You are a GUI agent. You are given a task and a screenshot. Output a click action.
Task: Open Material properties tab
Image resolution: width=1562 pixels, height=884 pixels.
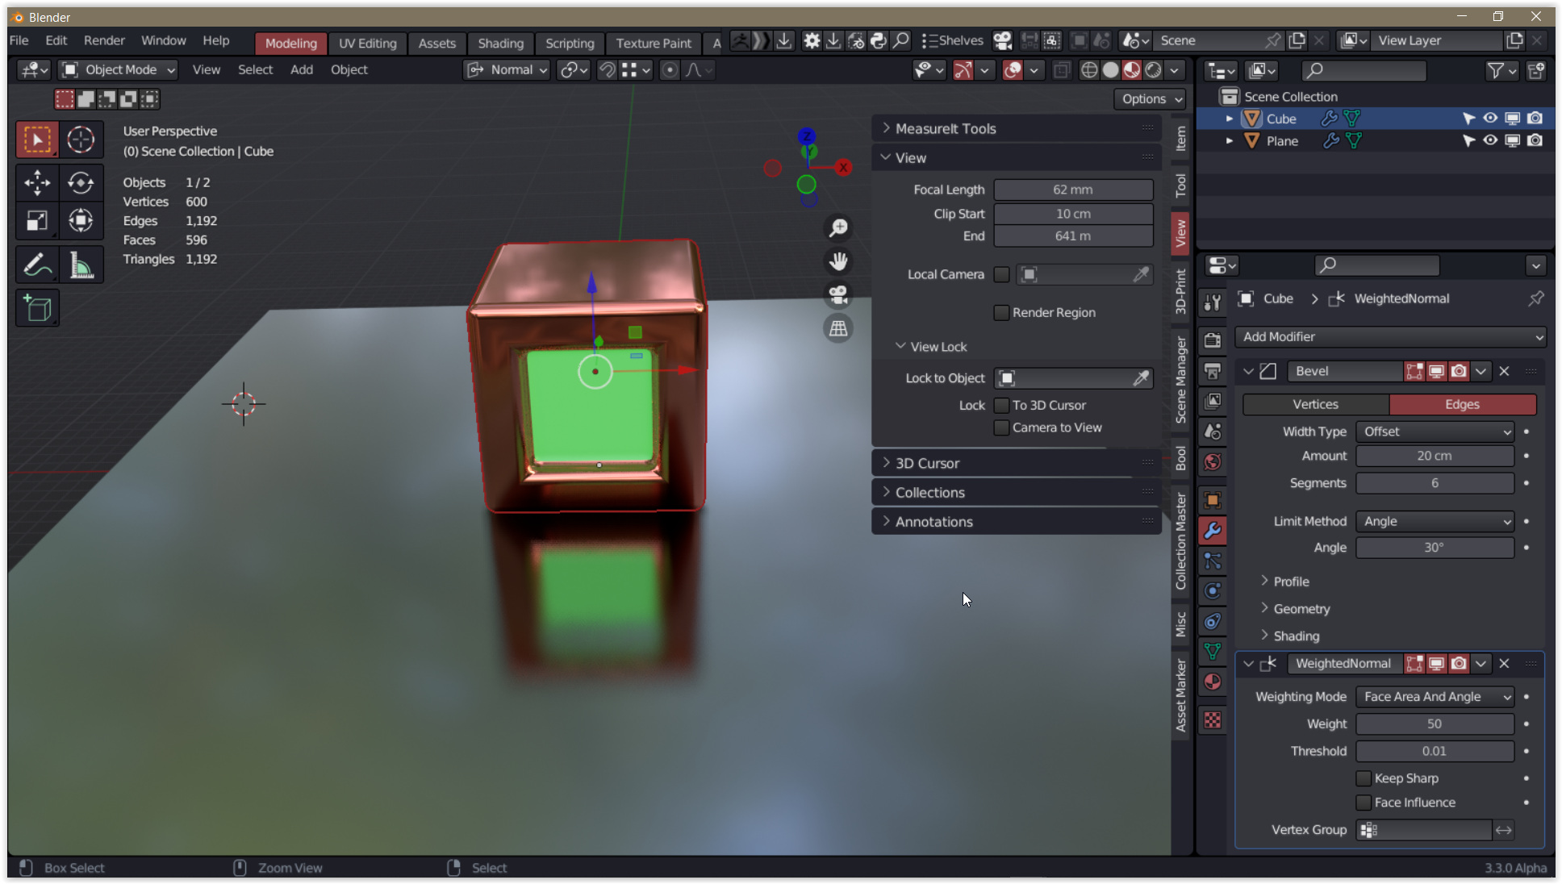coord(1212,682)
